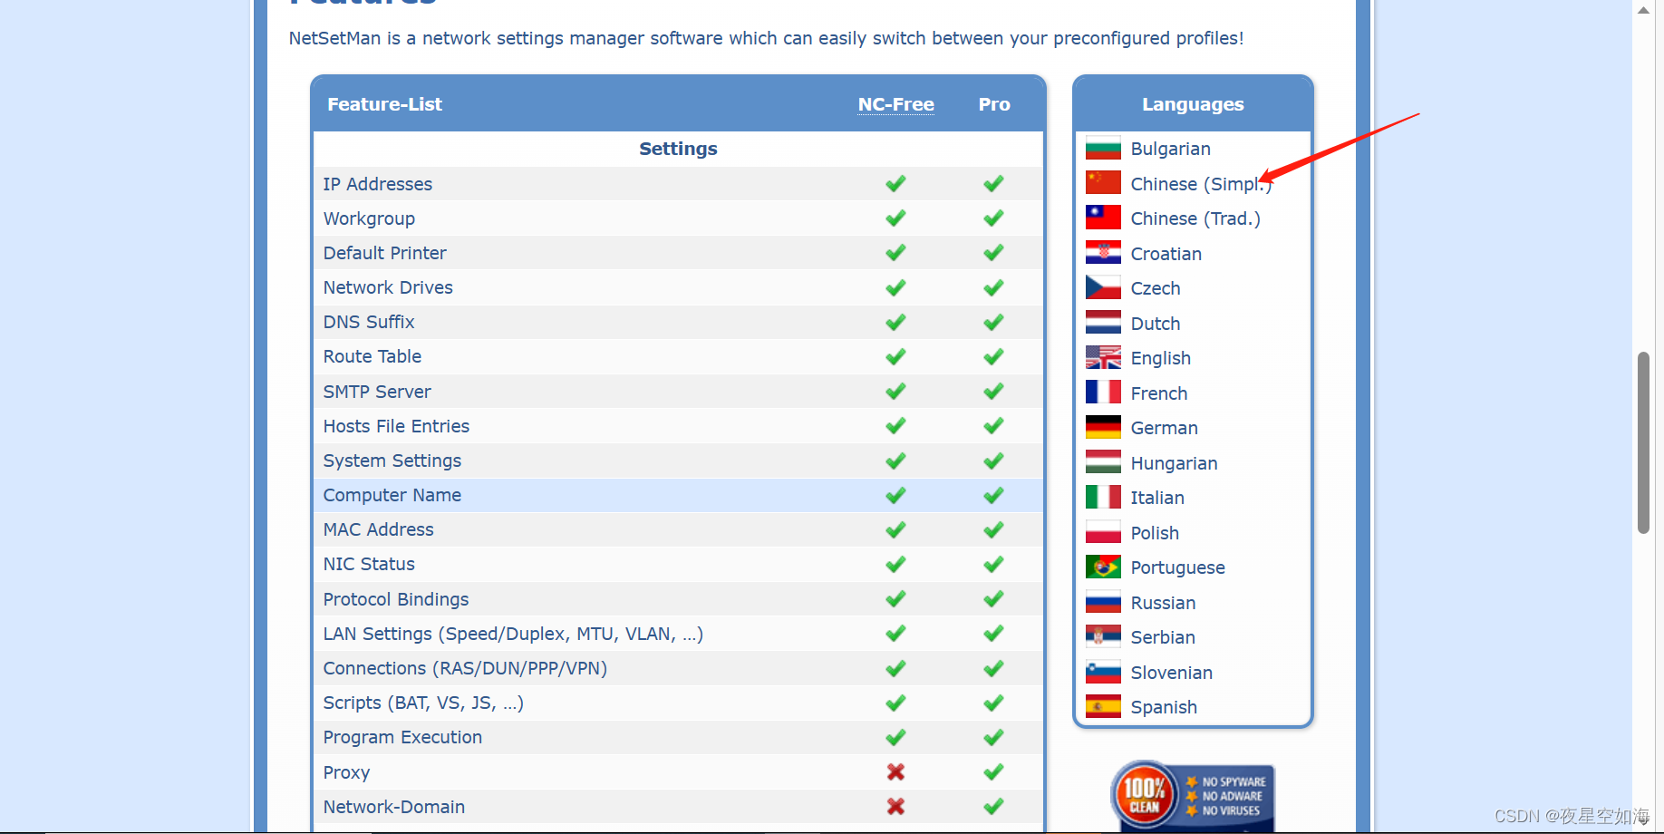Screen dimensions: 1664x834
Task: Click the Polish flag icon
Action: pos(1103,532)
